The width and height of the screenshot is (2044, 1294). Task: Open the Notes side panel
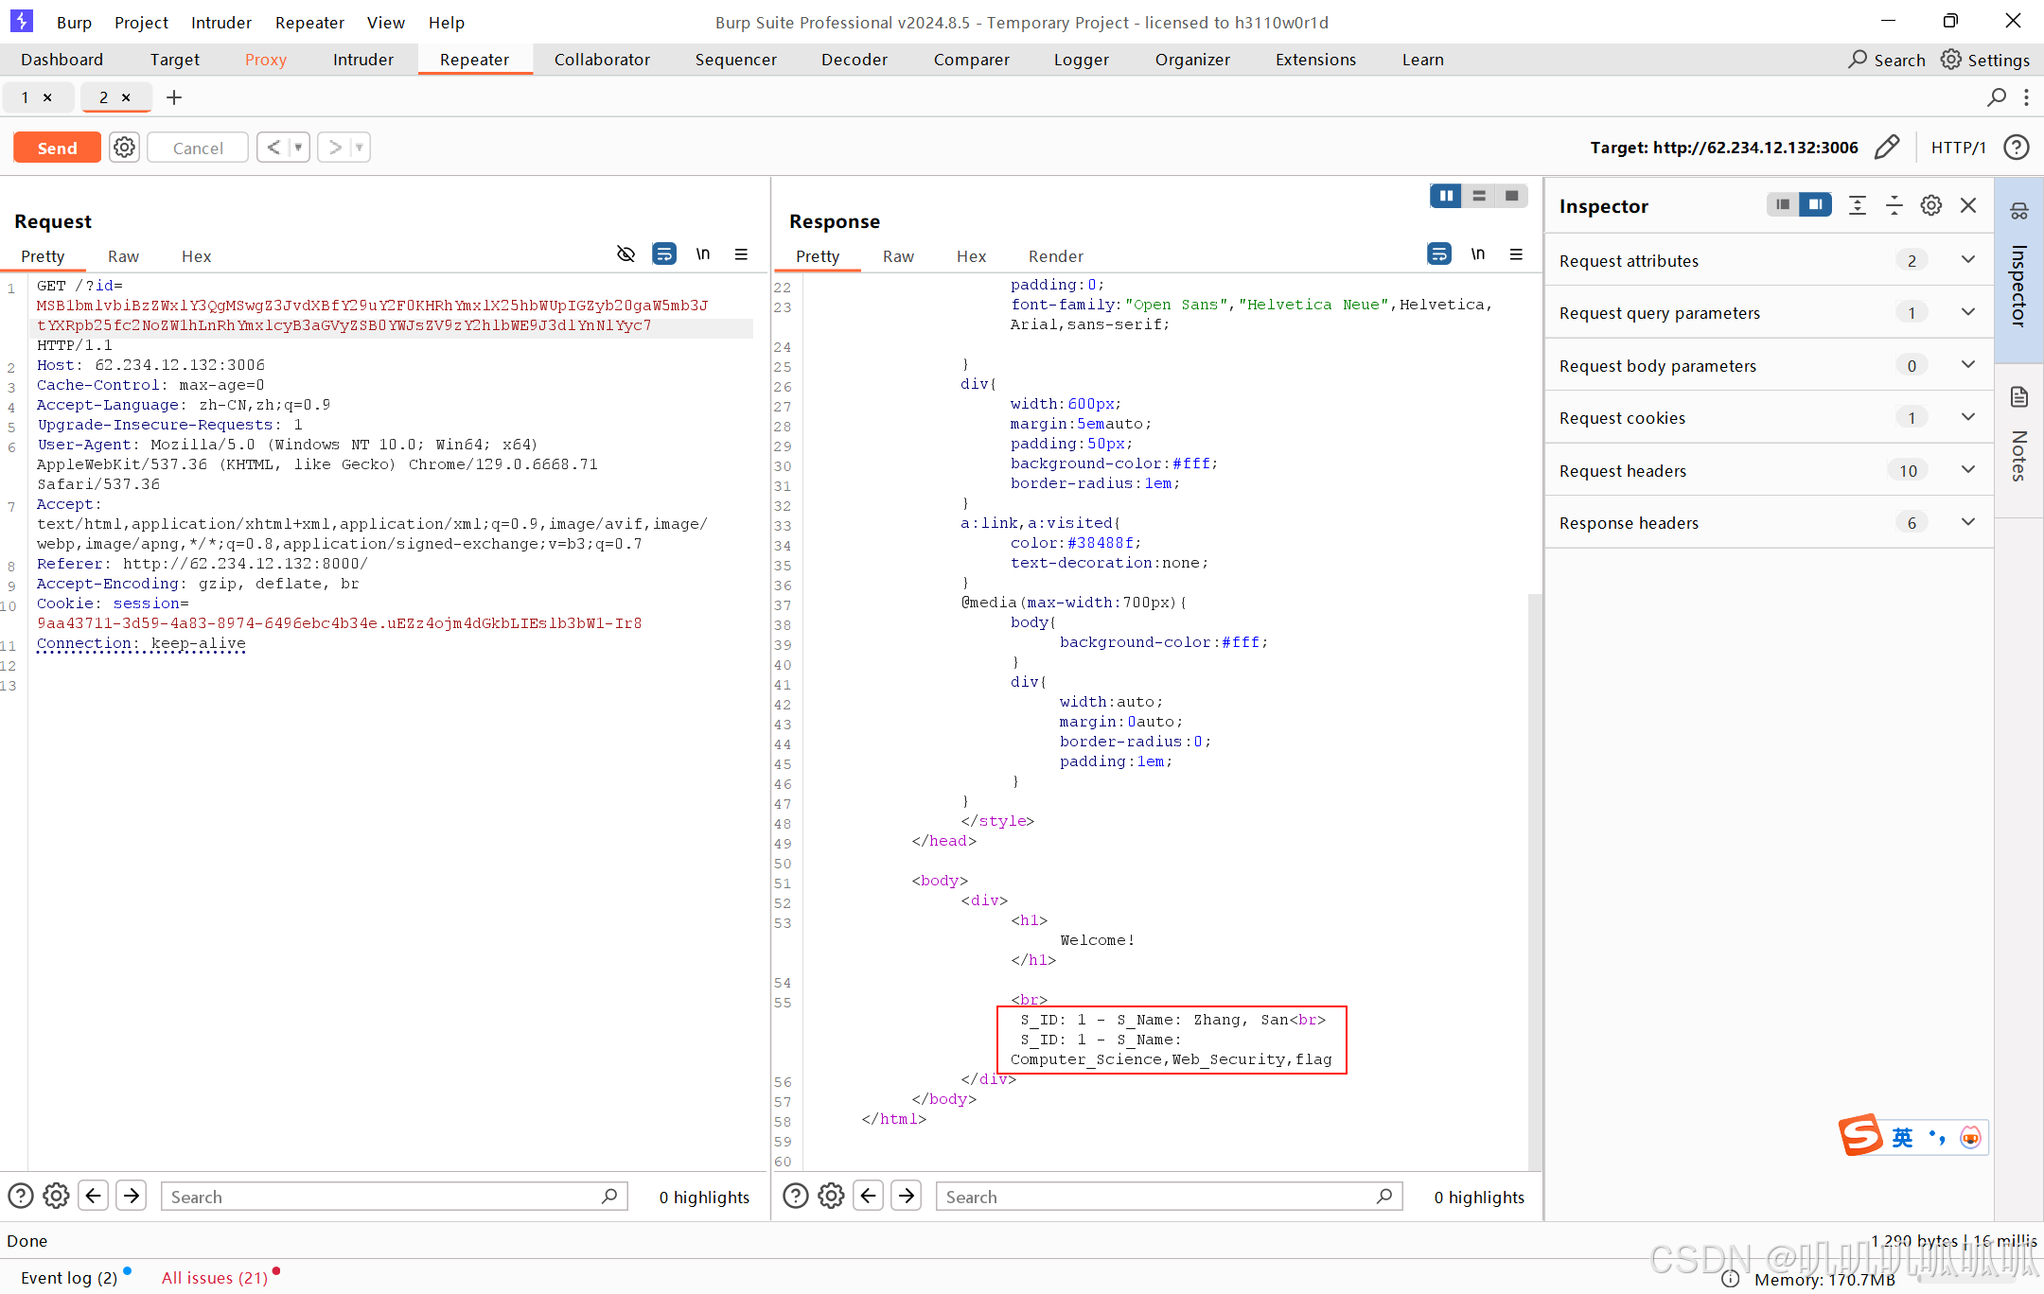(2018, 435)
